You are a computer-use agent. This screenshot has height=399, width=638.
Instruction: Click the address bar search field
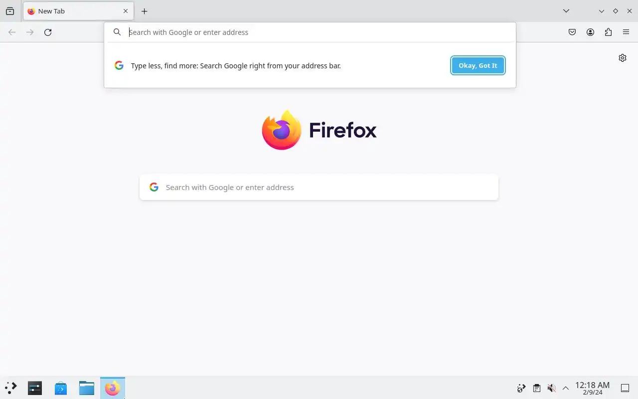pos(310,32)
